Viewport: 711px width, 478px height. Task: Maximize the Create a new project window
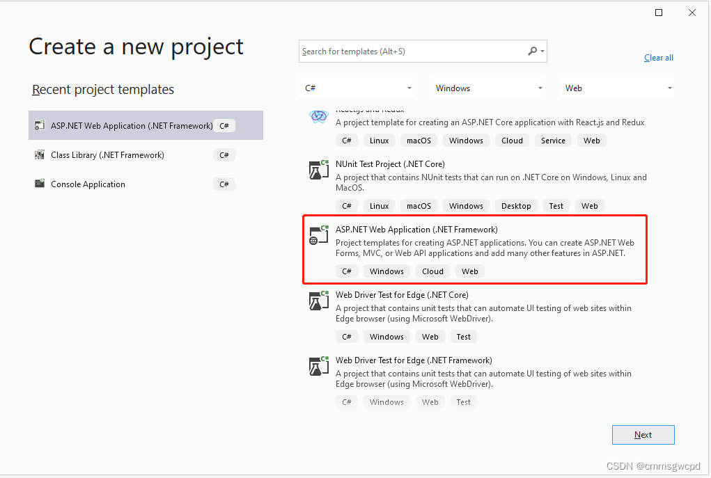(x=659, y=13)
